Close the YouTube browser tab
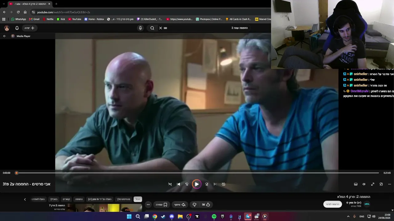The width and height of the screenshot is (394, 221). [x=49, y=4]
